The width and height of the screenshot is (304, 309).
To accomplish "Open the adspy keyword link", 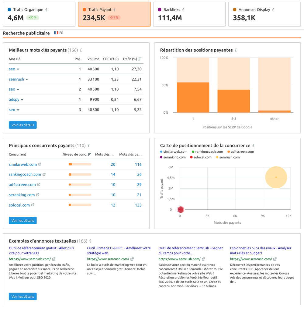I will (14, 100).
